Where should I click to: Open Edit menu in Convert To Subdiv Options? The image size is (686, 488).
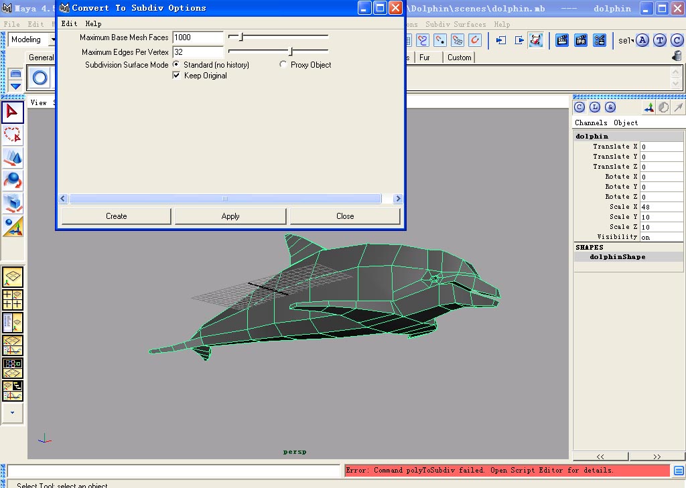click(69, 23)
